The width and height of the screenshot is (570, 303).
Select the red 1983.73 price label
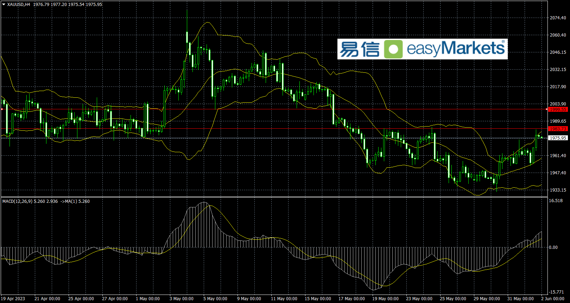click(x=558, y=129)
